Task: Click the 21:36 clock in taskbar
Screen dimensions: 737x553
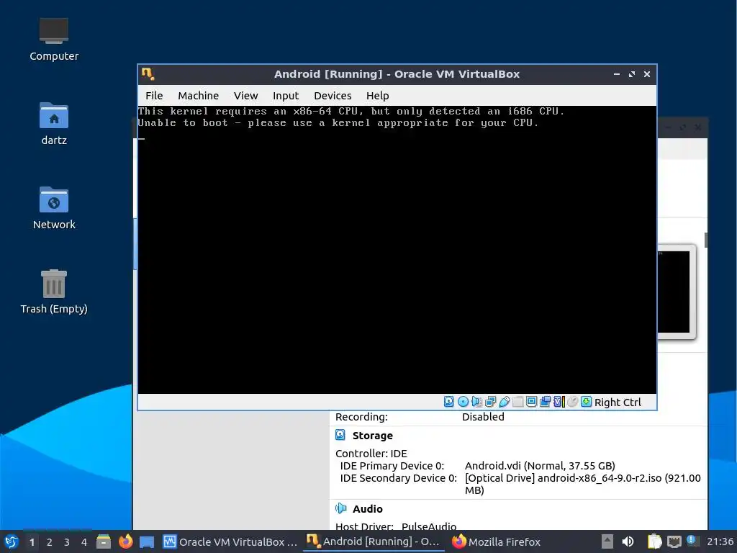Action: pyautogui.click(x=720, y=541)
